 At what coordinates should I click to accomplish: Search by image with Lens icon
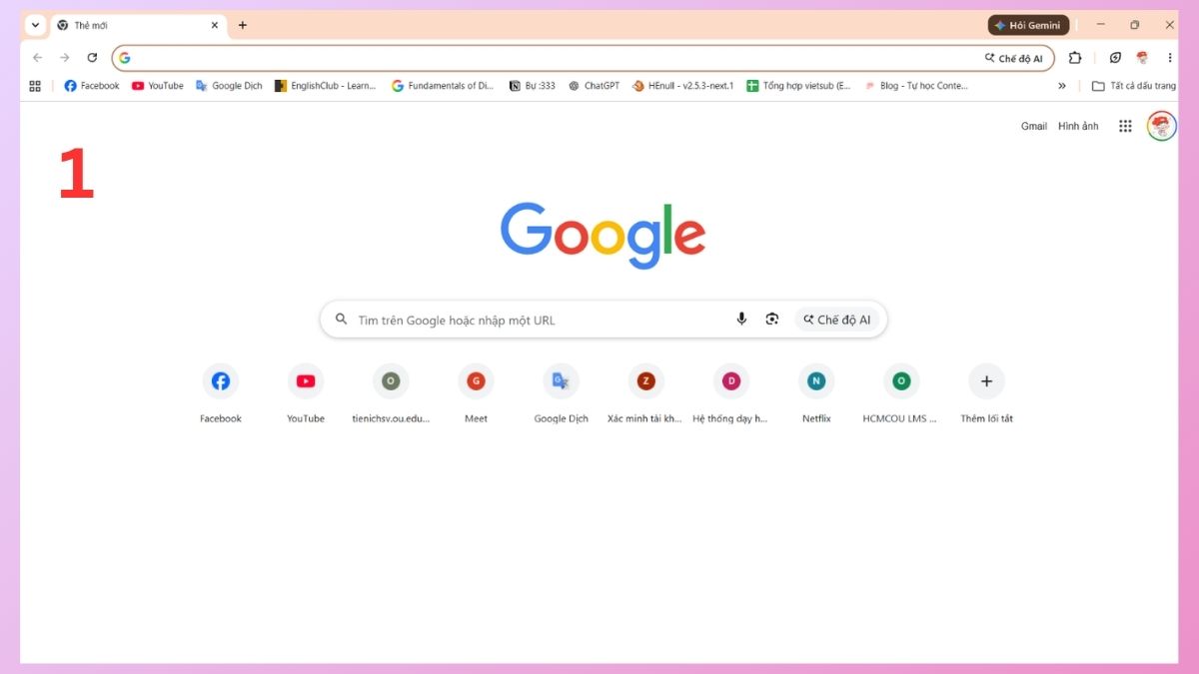click(x=772, y=320)
